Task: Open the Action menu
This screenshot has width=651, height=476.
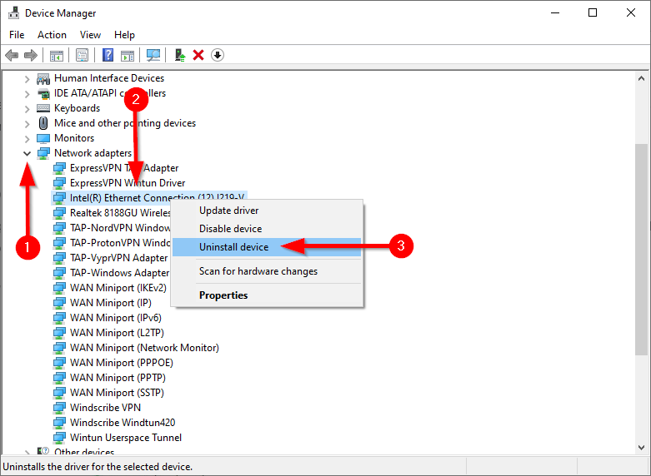Action: [x=52, y=35]
